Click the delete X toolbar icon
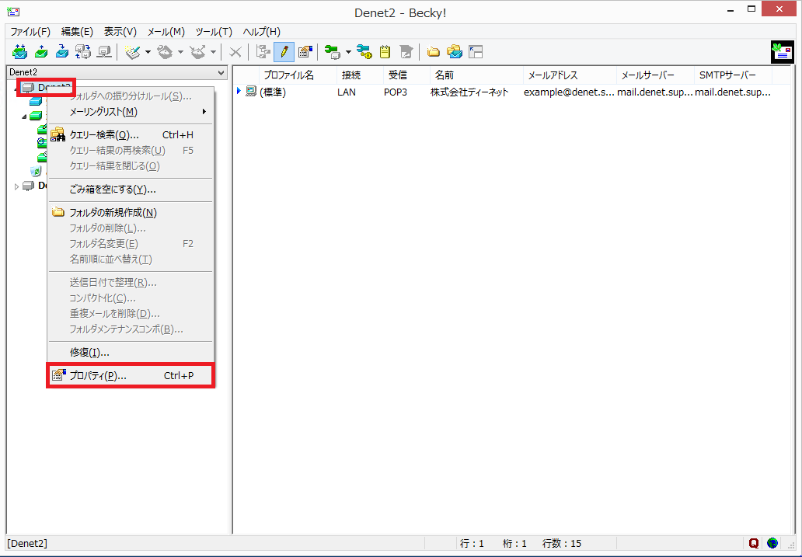Viewport: 802px width, 557px height. [x=235, y=51]
